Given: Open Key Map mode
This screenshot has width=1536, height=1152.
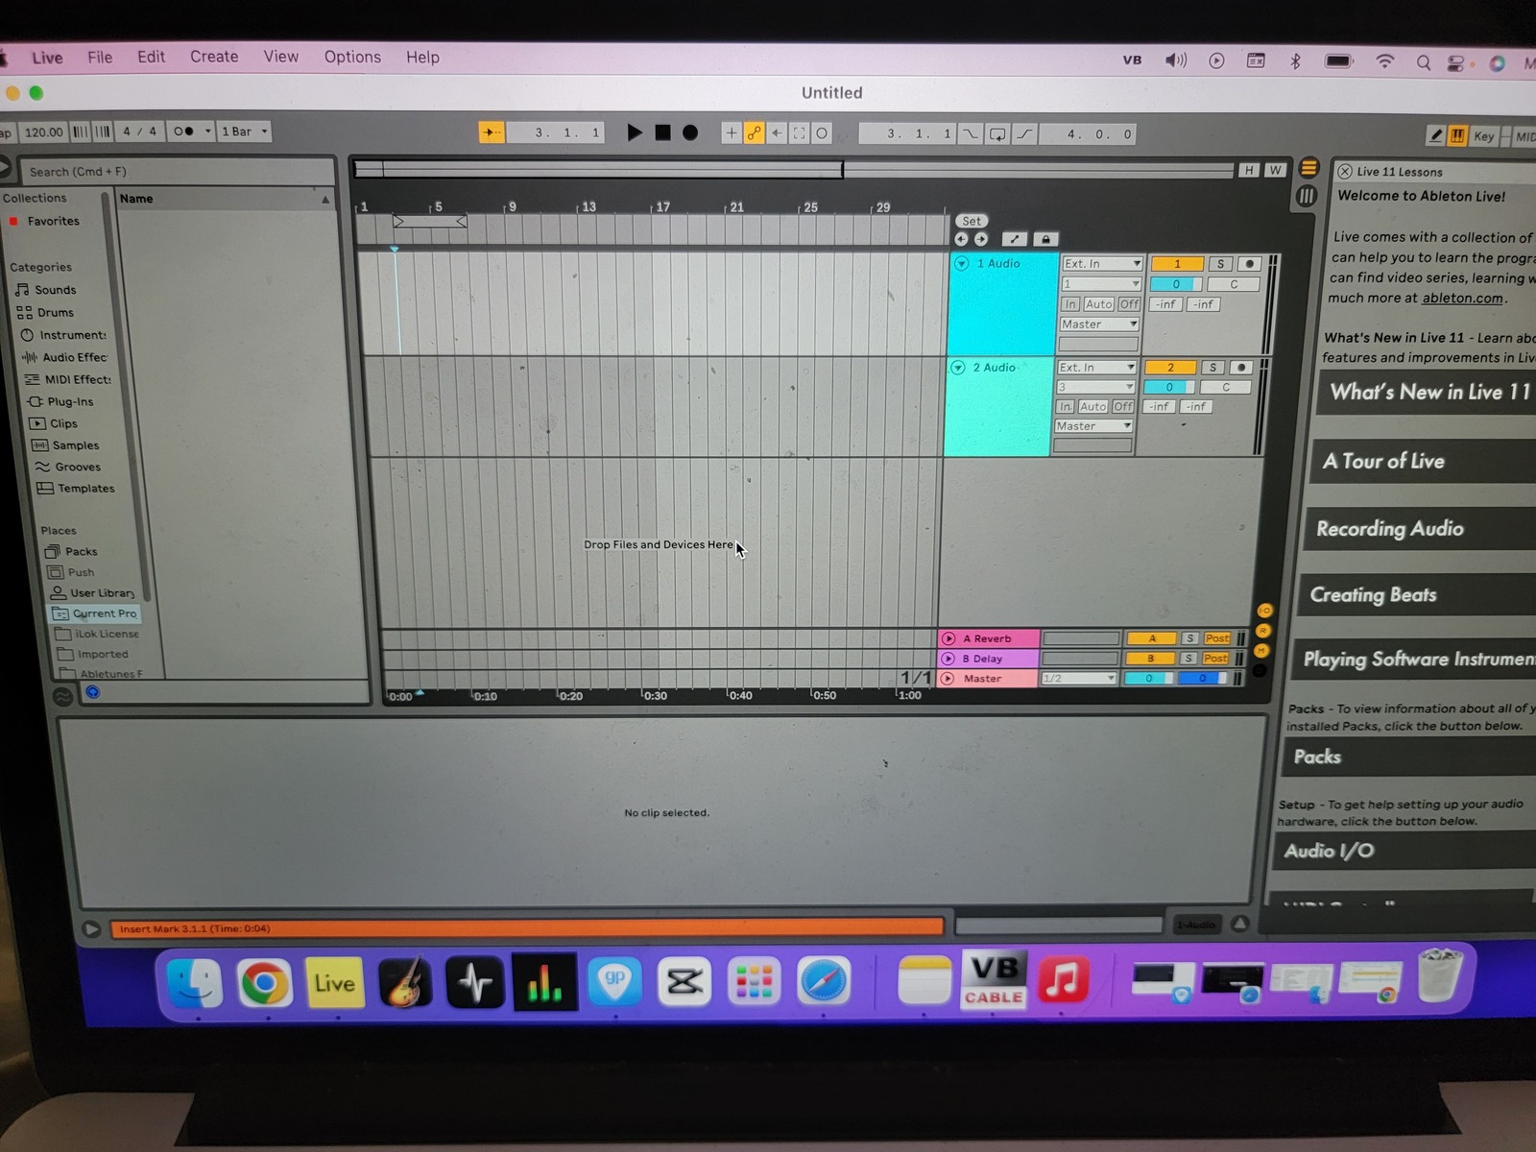Looking at the screenshot, I should coord(1484,136).
